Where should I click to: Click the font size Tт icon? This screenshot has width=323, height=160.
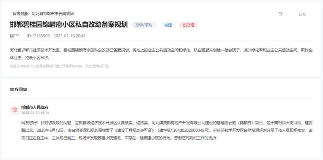tap(281, 14)
